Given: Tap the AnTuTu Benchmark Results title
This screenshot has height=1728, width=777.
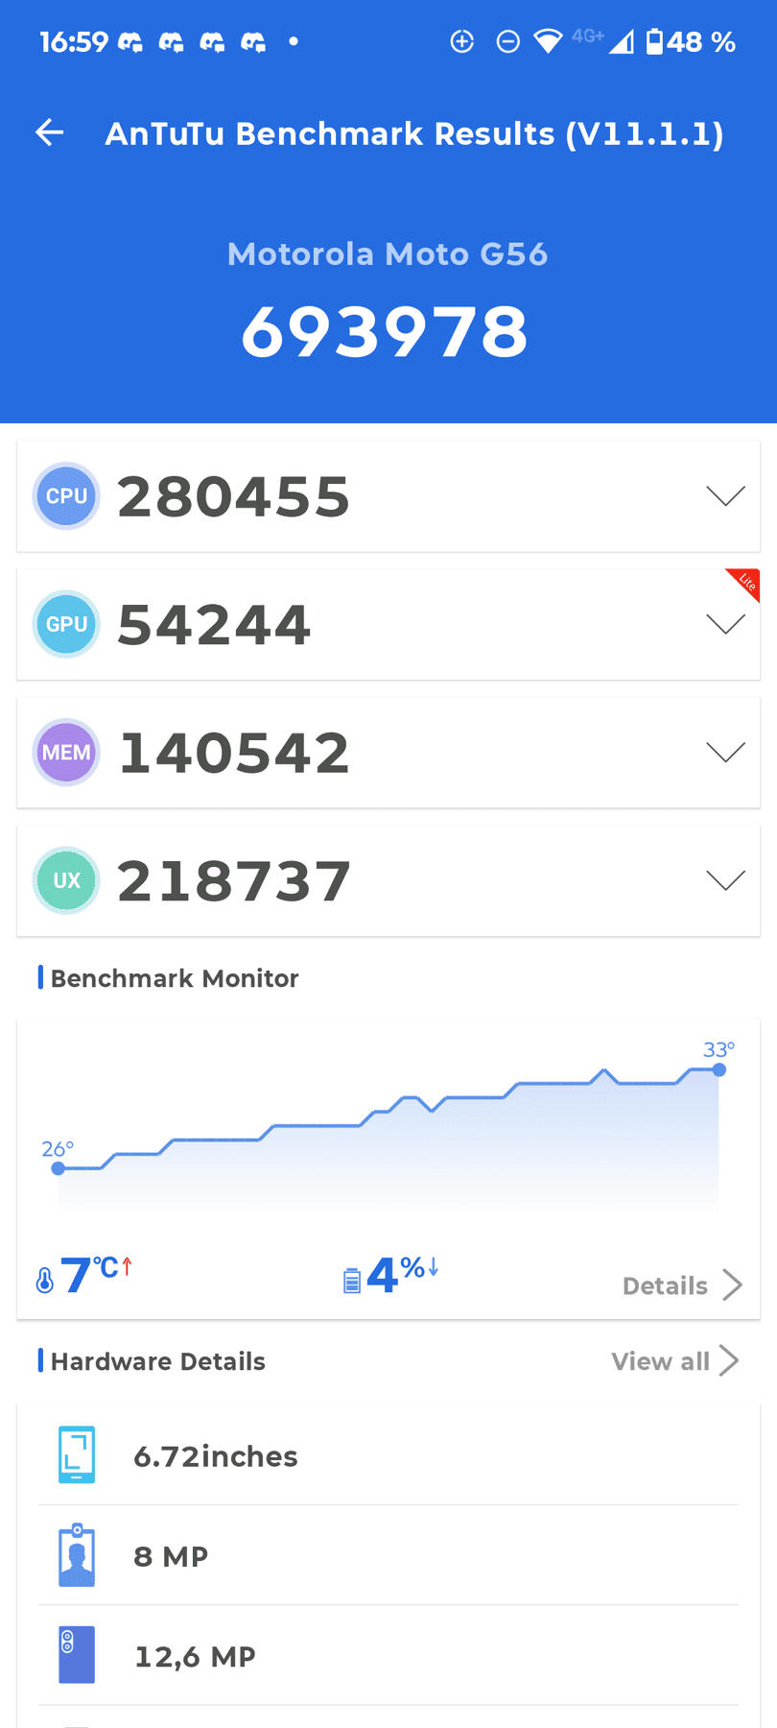Looking at the screenshot, I should tap(414, 133).
